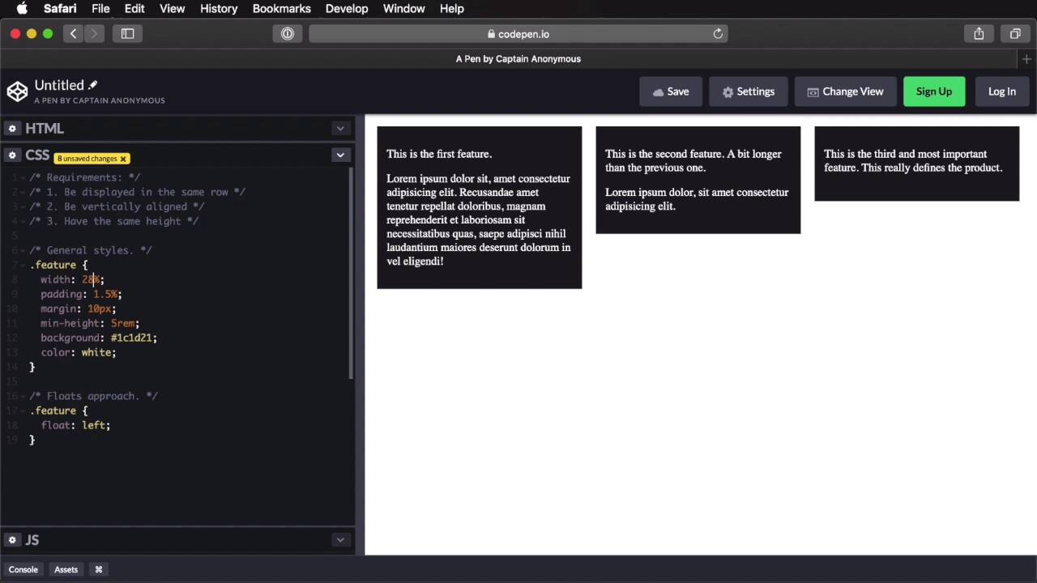The image size is (1037, 583).
Task: Select the A Pen by Captain Anonymous tab
Action: pos(518,58)
